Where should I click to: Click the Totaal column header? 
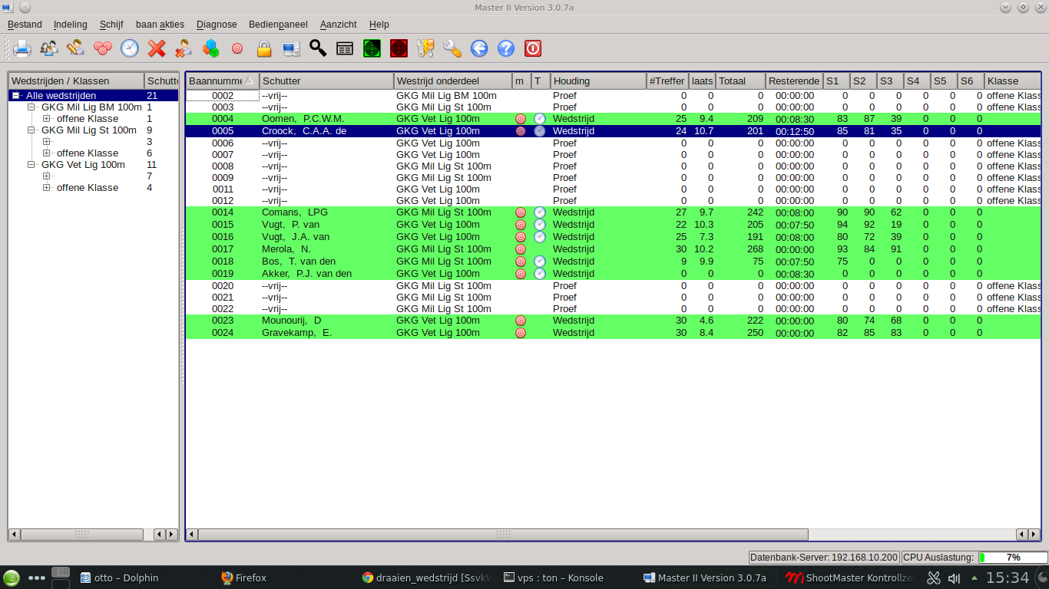(740, 81)
